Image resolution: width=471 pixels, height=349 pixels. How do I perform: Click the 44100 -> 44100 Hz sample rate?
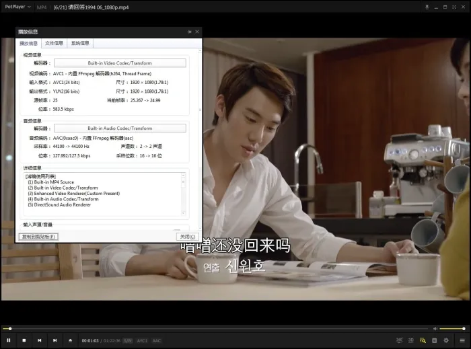[71, 147]
